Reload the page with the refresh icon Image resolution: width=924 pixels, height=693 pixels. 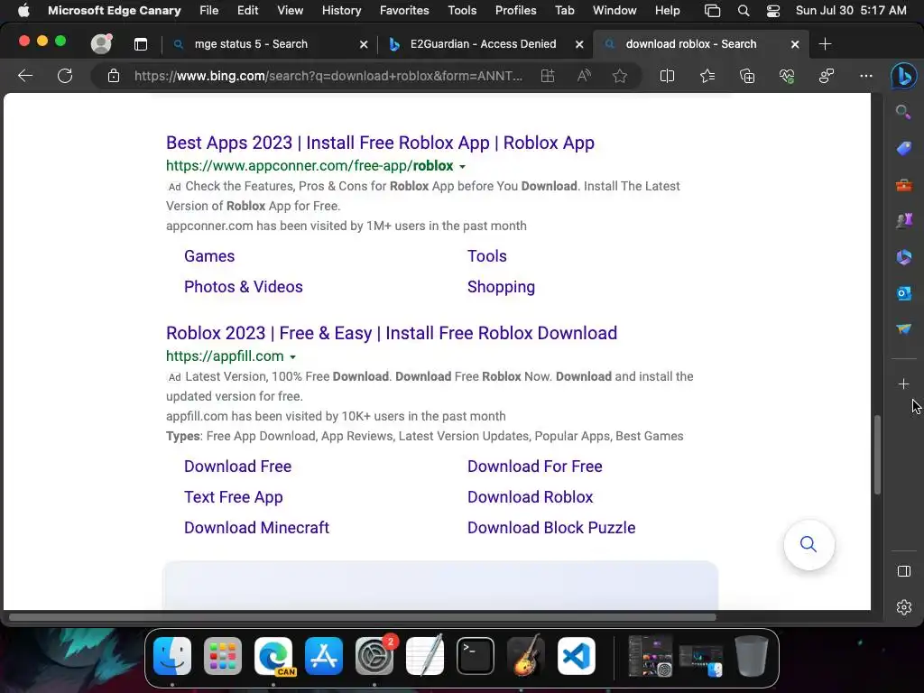point(65,76)
